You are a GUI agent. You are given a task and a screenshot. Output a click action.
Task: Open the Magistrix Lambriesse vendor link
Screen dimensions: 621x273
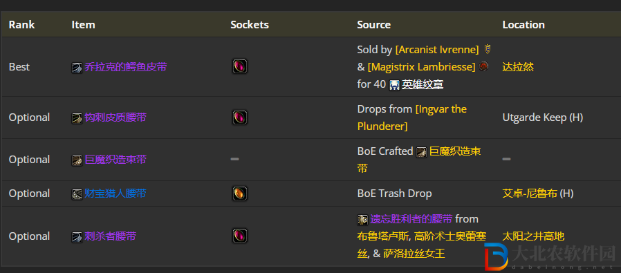tap(421, 66)
